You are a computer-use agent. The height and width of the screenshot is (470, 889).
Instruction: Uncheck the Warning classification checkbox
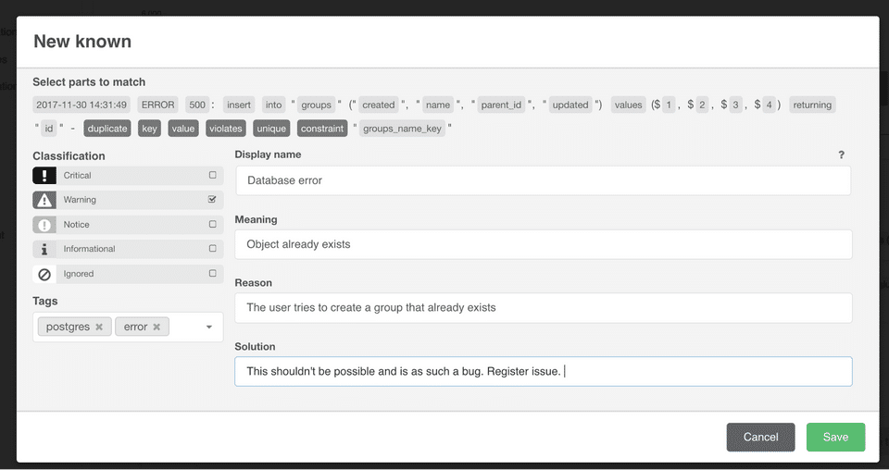pos(213,200)
